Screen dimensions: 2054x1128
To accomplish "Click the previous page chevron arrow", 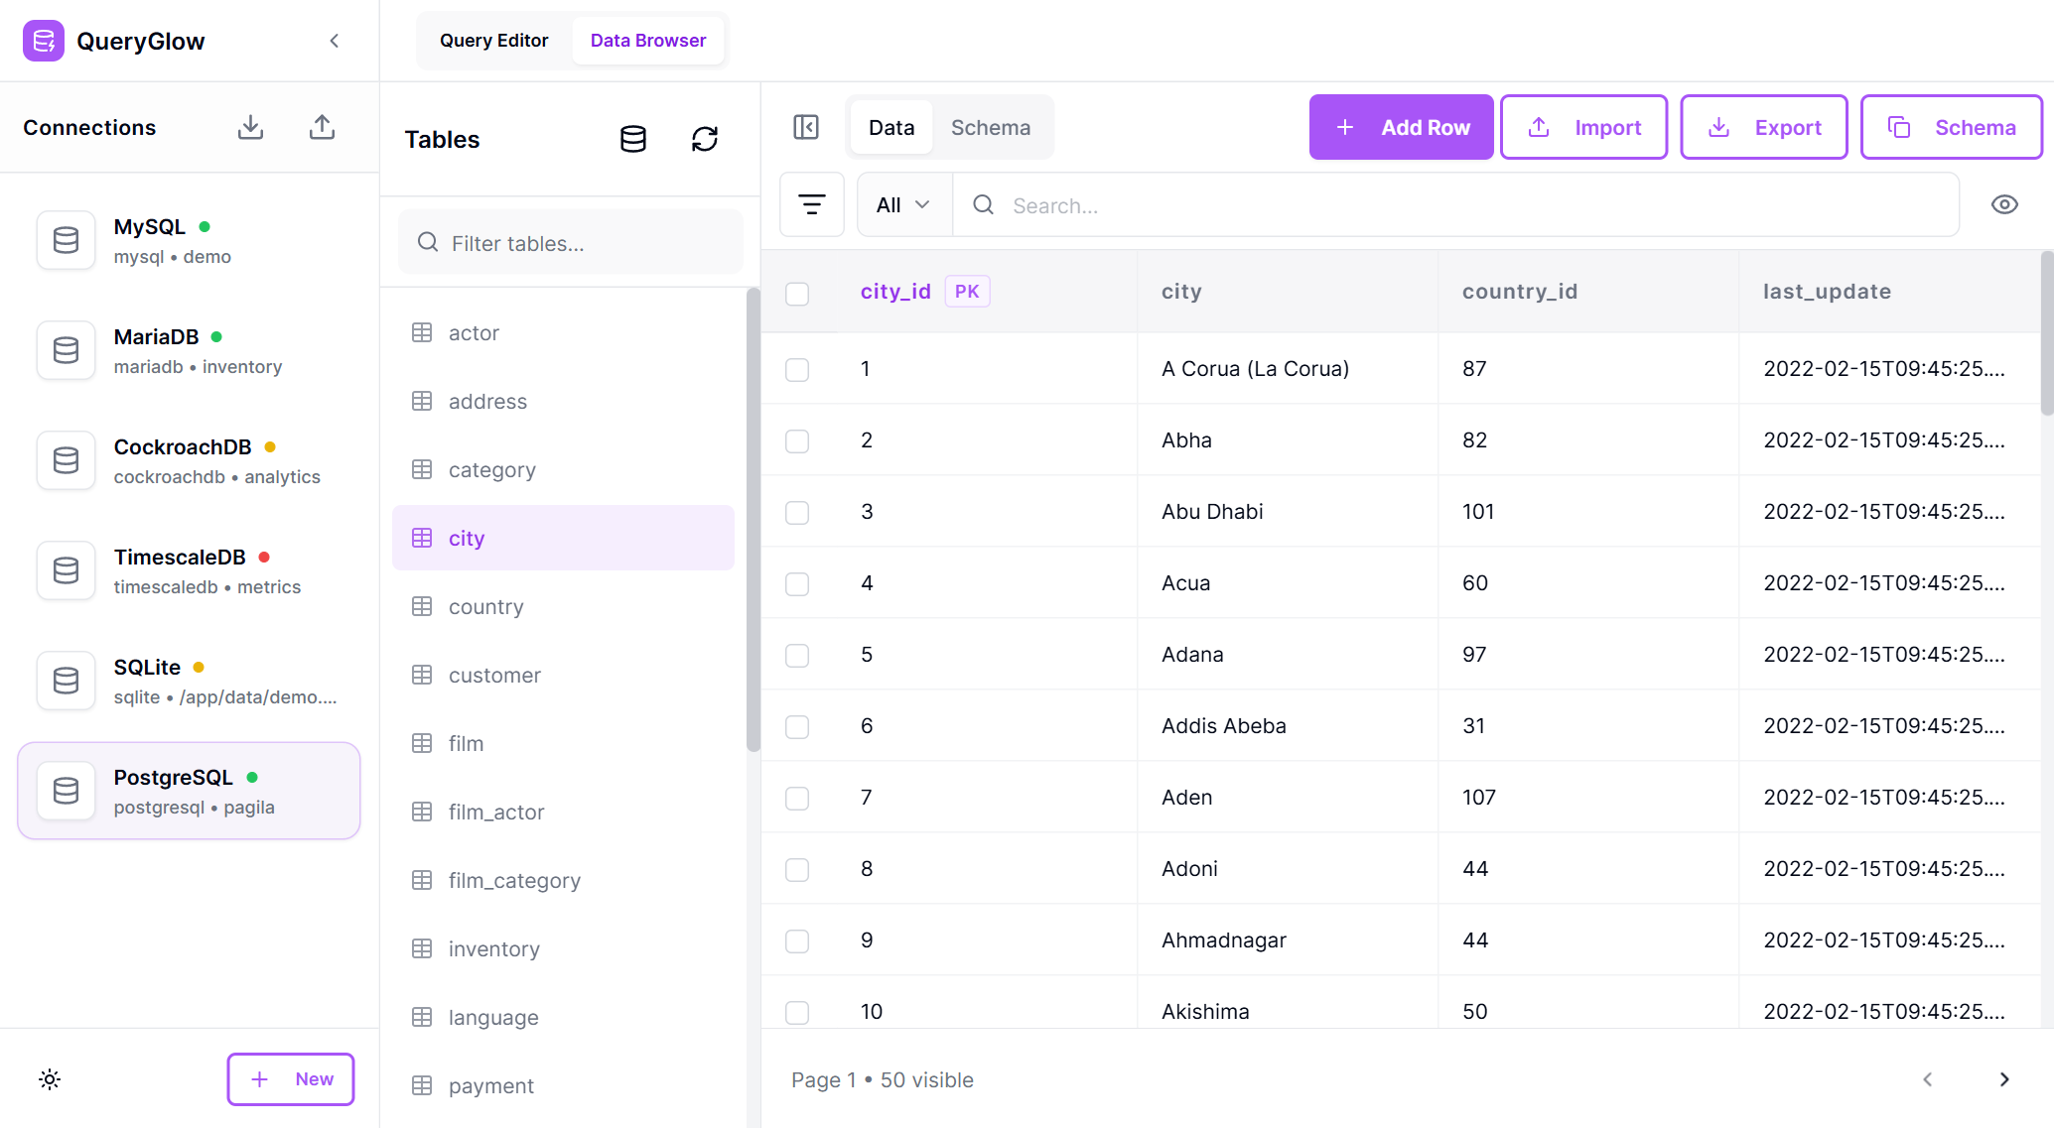I will point(1928,1079).
